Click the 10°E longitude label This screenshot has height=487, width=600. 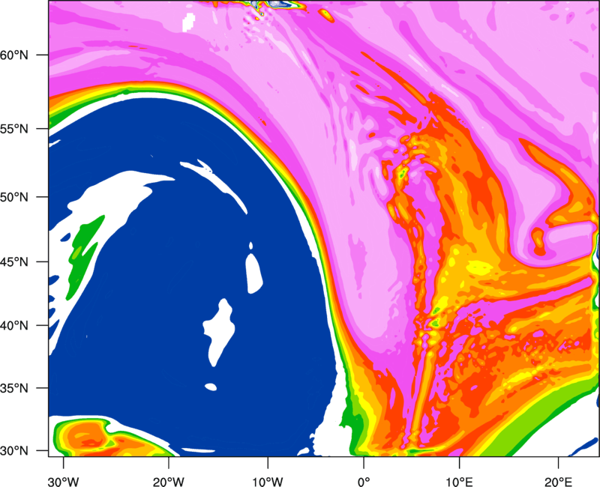click(459, 482)
